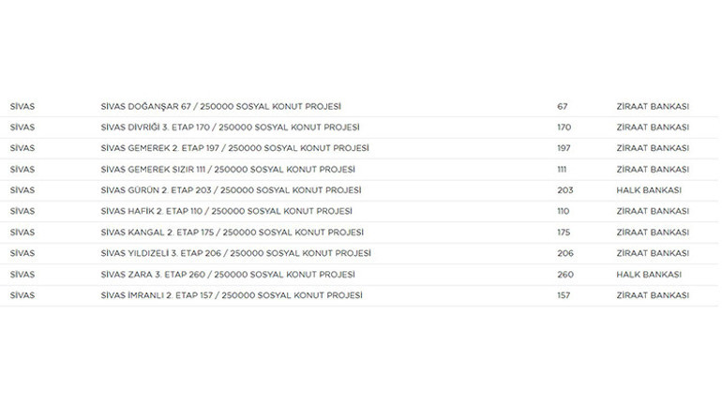Open Sivas Gemerek 2. Etap 197 project
The width and height of the screenshot is (722, 406).
click(x=234, y=149)
